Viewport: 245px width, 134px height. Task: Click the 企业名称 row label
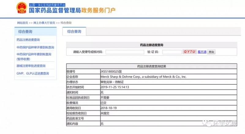pos(72,77)
